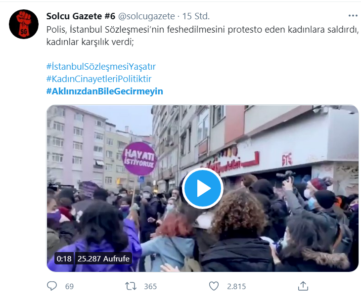The width and height of the screenshot is (361, 298).
Task: Click the reply speech bubble icon
Action: tap(52, 286)
